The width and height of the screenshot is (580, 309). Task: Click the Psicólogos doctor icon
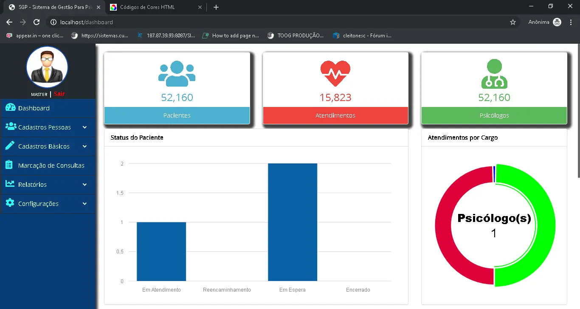[494, 74]
